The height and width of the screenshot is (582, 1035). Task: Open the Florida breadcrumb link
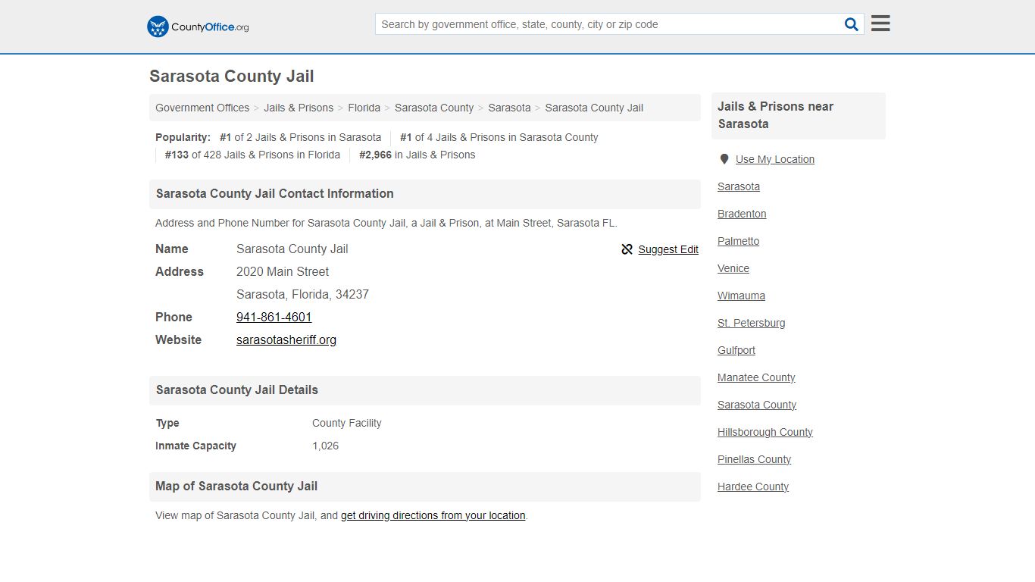[364, 108]
